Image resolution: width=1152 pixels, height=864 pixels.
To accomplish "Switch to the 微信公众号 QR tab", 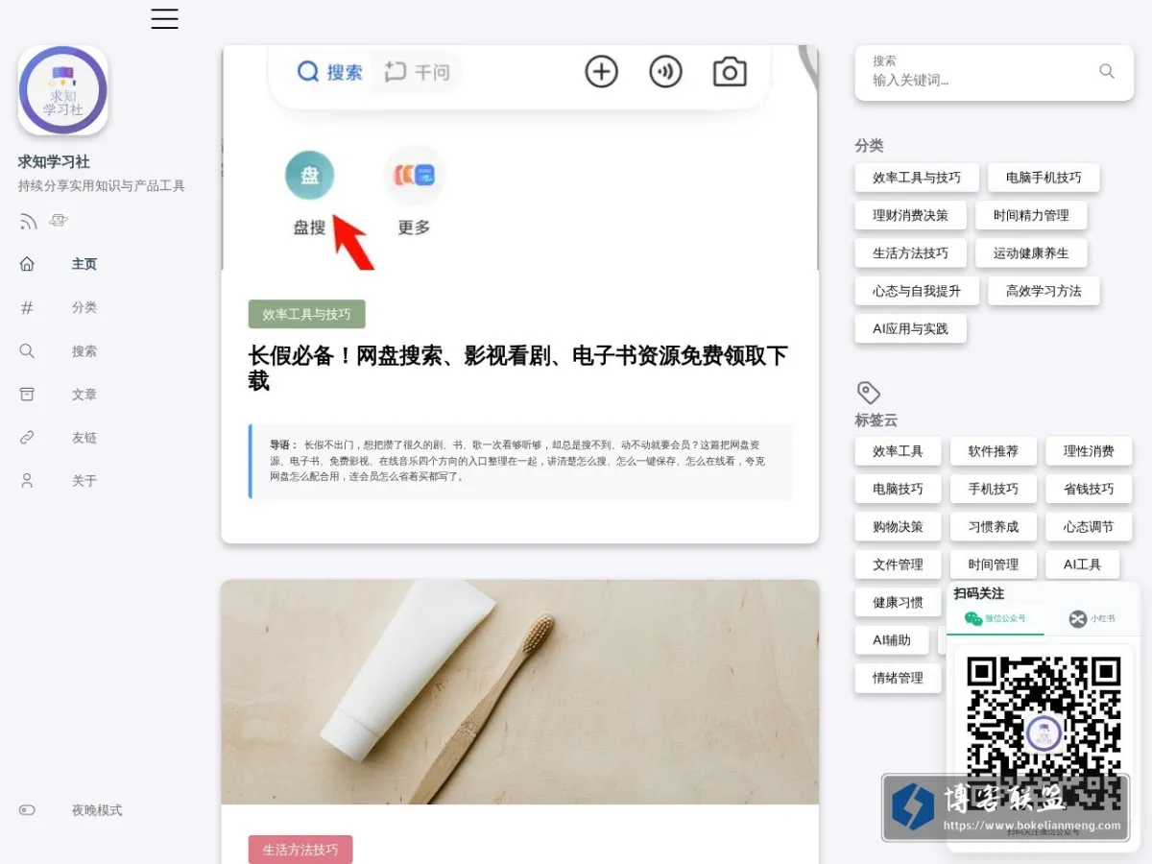I will tap(996, 618).
